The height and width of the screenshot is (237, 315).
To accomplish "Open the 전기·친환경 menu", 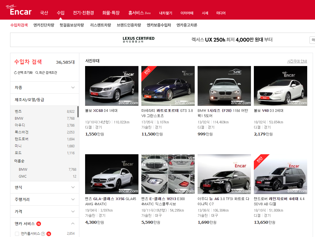I will click(83, 13).
